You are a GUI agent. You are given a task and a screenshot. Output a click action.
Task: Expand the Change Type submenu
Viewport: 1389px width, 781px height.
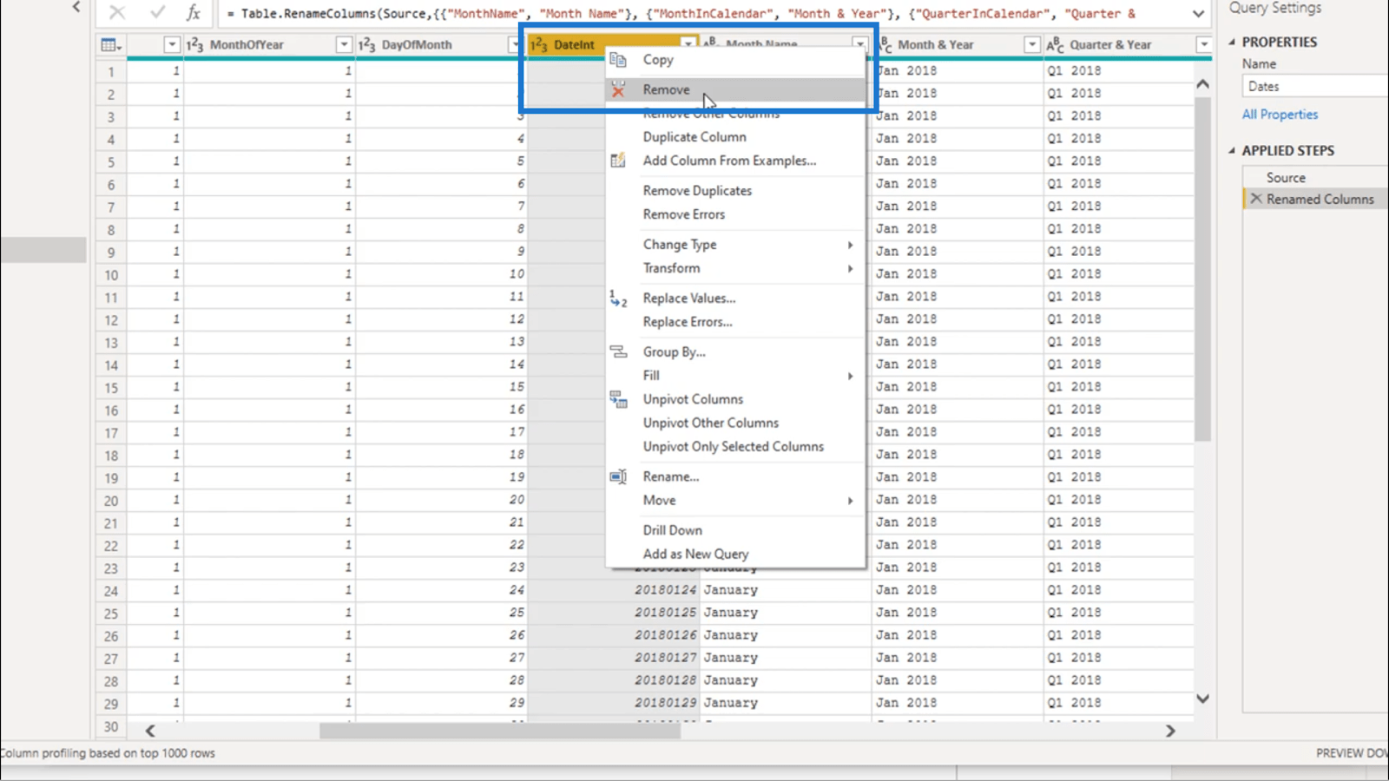pyautogui.click(x=850, y=245)
